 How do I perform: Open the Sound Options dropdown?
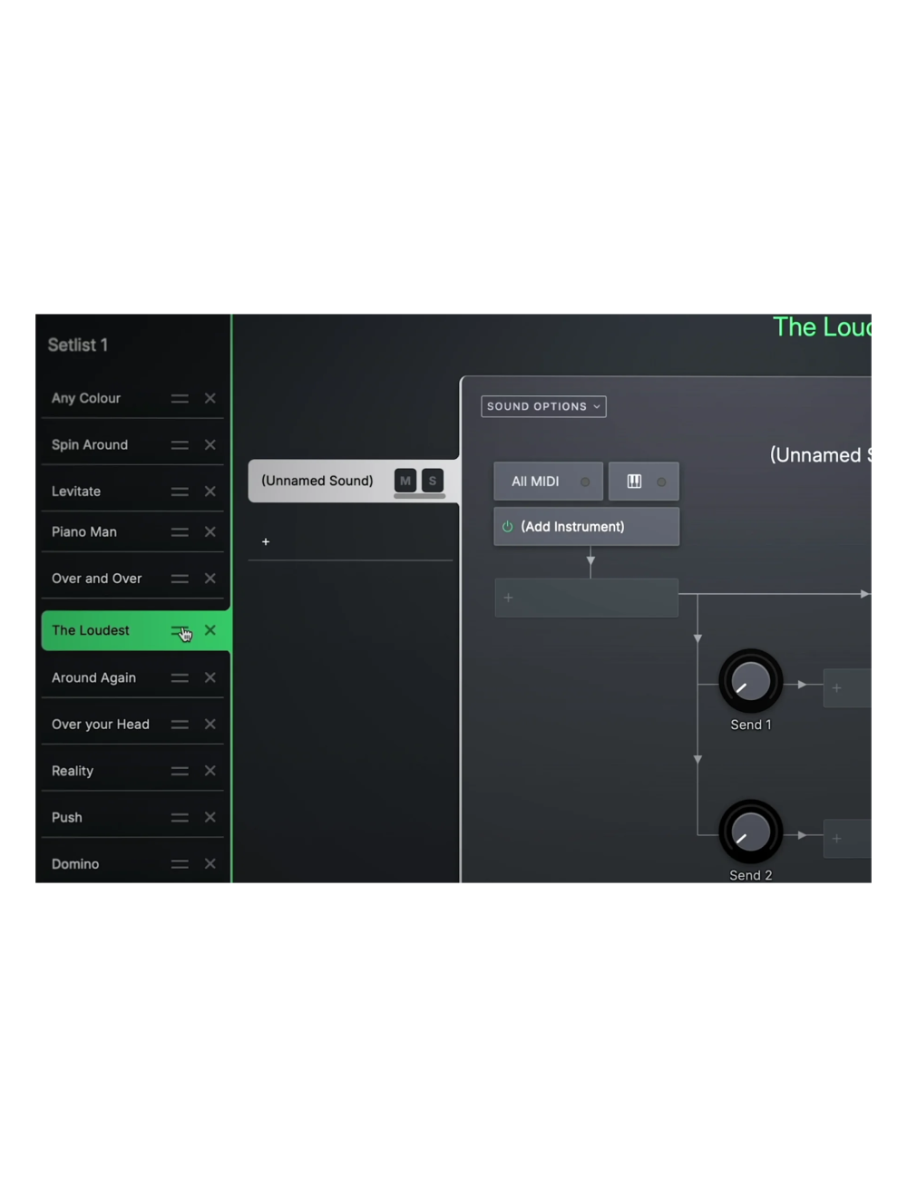click(542, 406)
